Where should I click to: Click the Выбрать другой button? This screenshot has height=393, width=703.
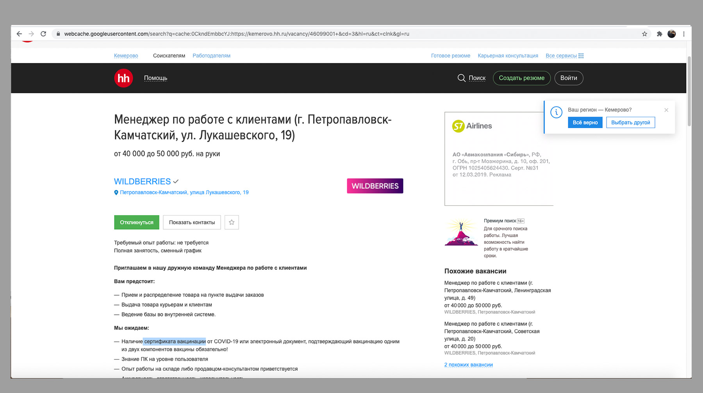pos(630,123)
